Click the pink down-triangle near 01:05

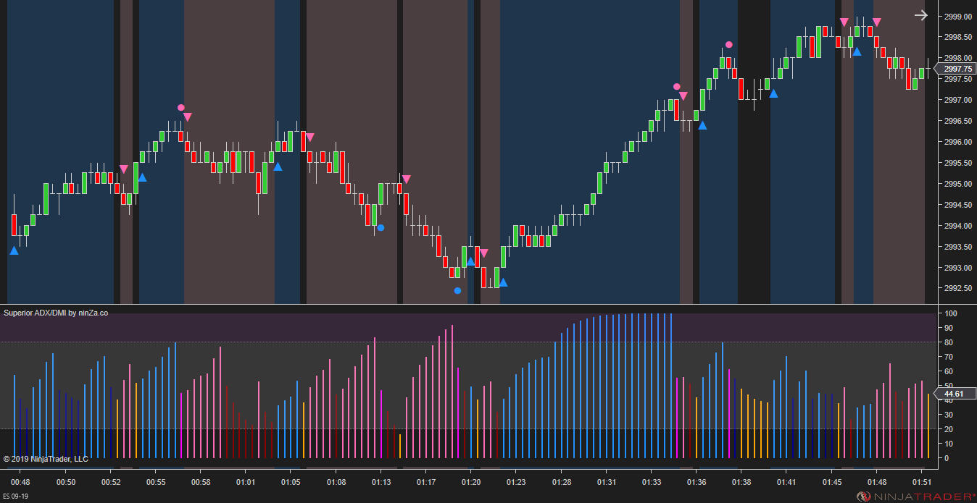310,137
